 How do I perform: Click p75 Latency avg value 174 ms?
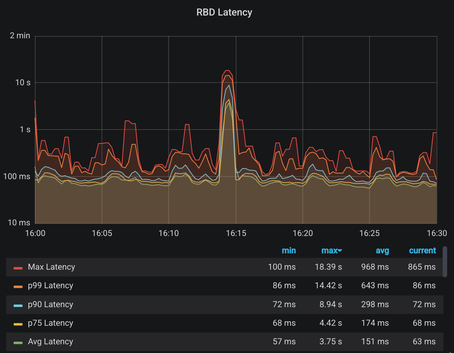(x=375, y=323)
